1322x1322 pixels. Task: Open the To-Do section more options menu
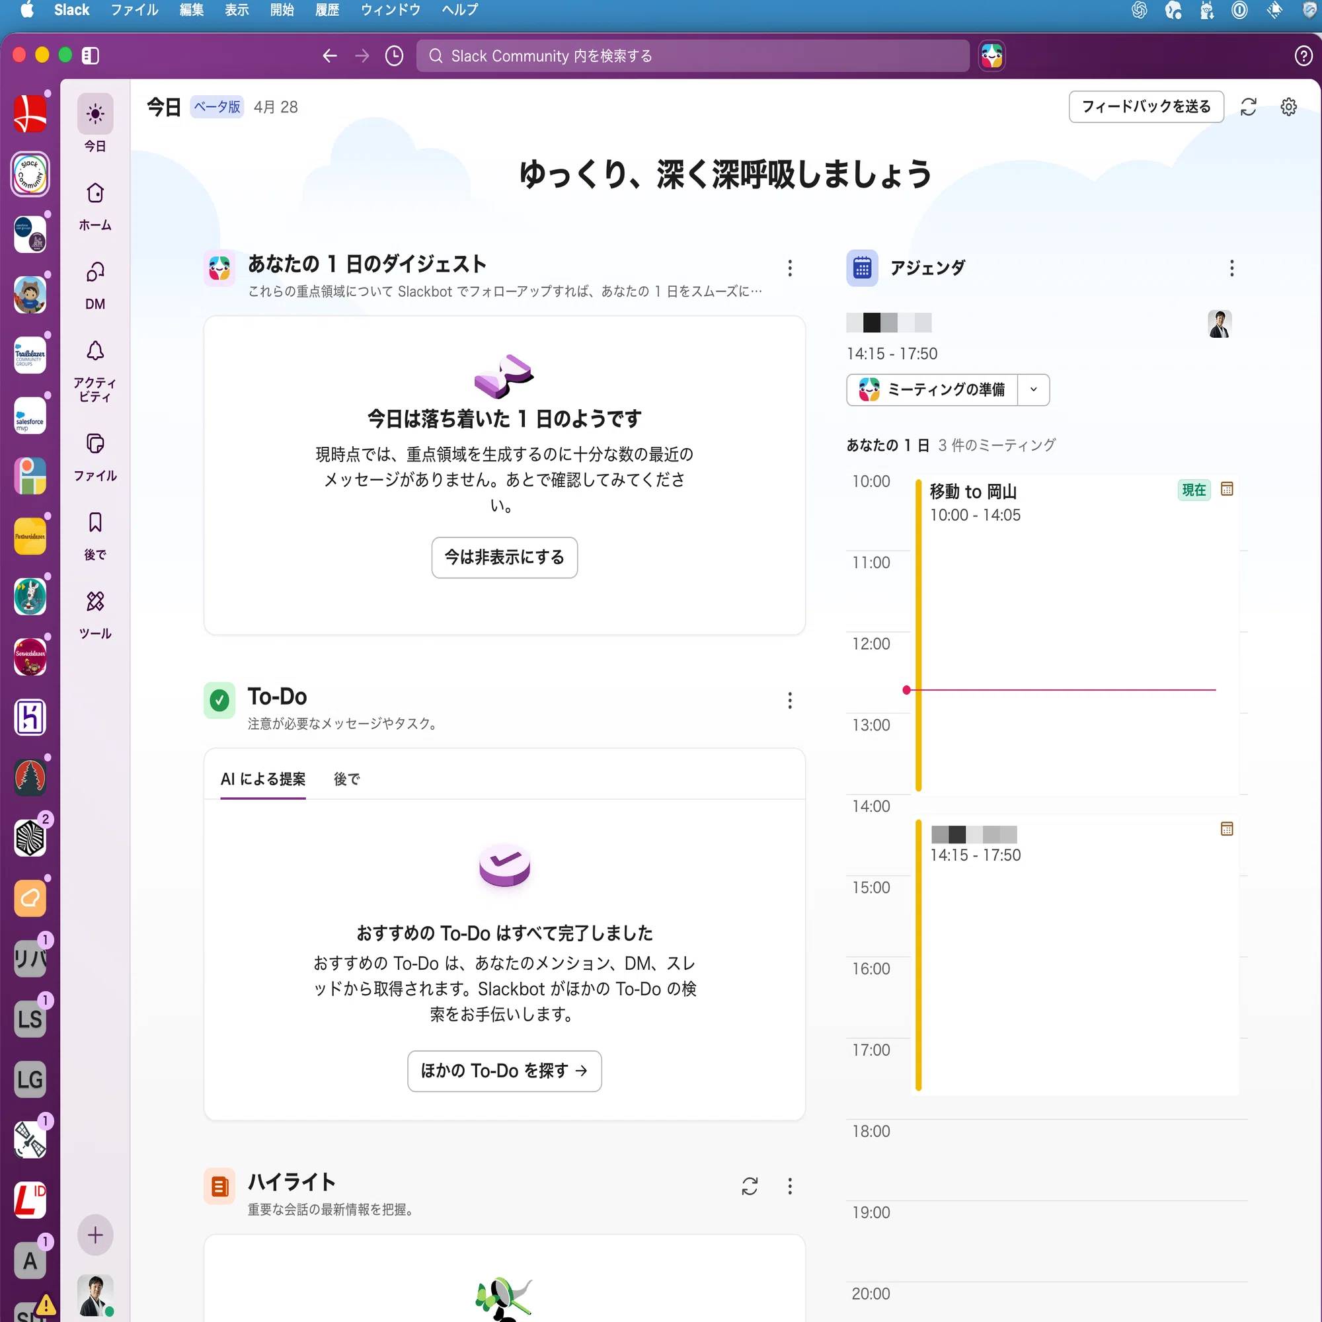point(790,700)
